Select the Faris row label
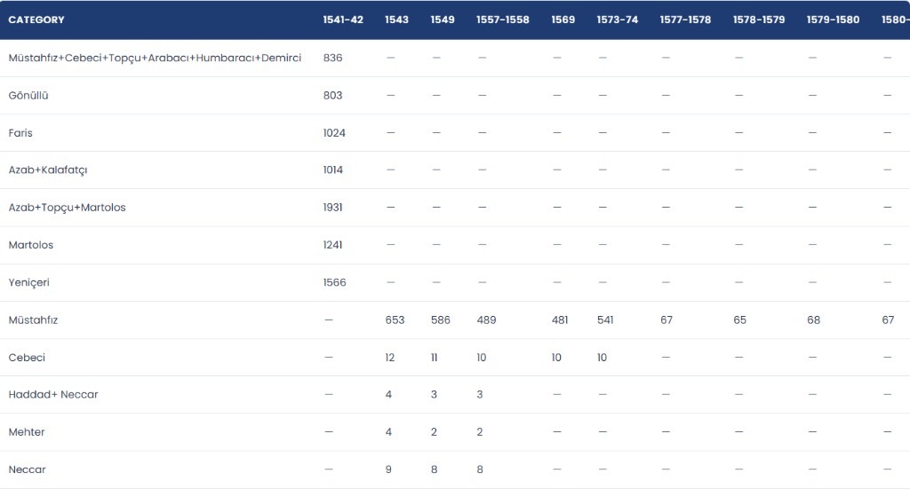Image resolution: width=910 pixels, height=497 pixels. pyautogui.click(x=20, y=132)
